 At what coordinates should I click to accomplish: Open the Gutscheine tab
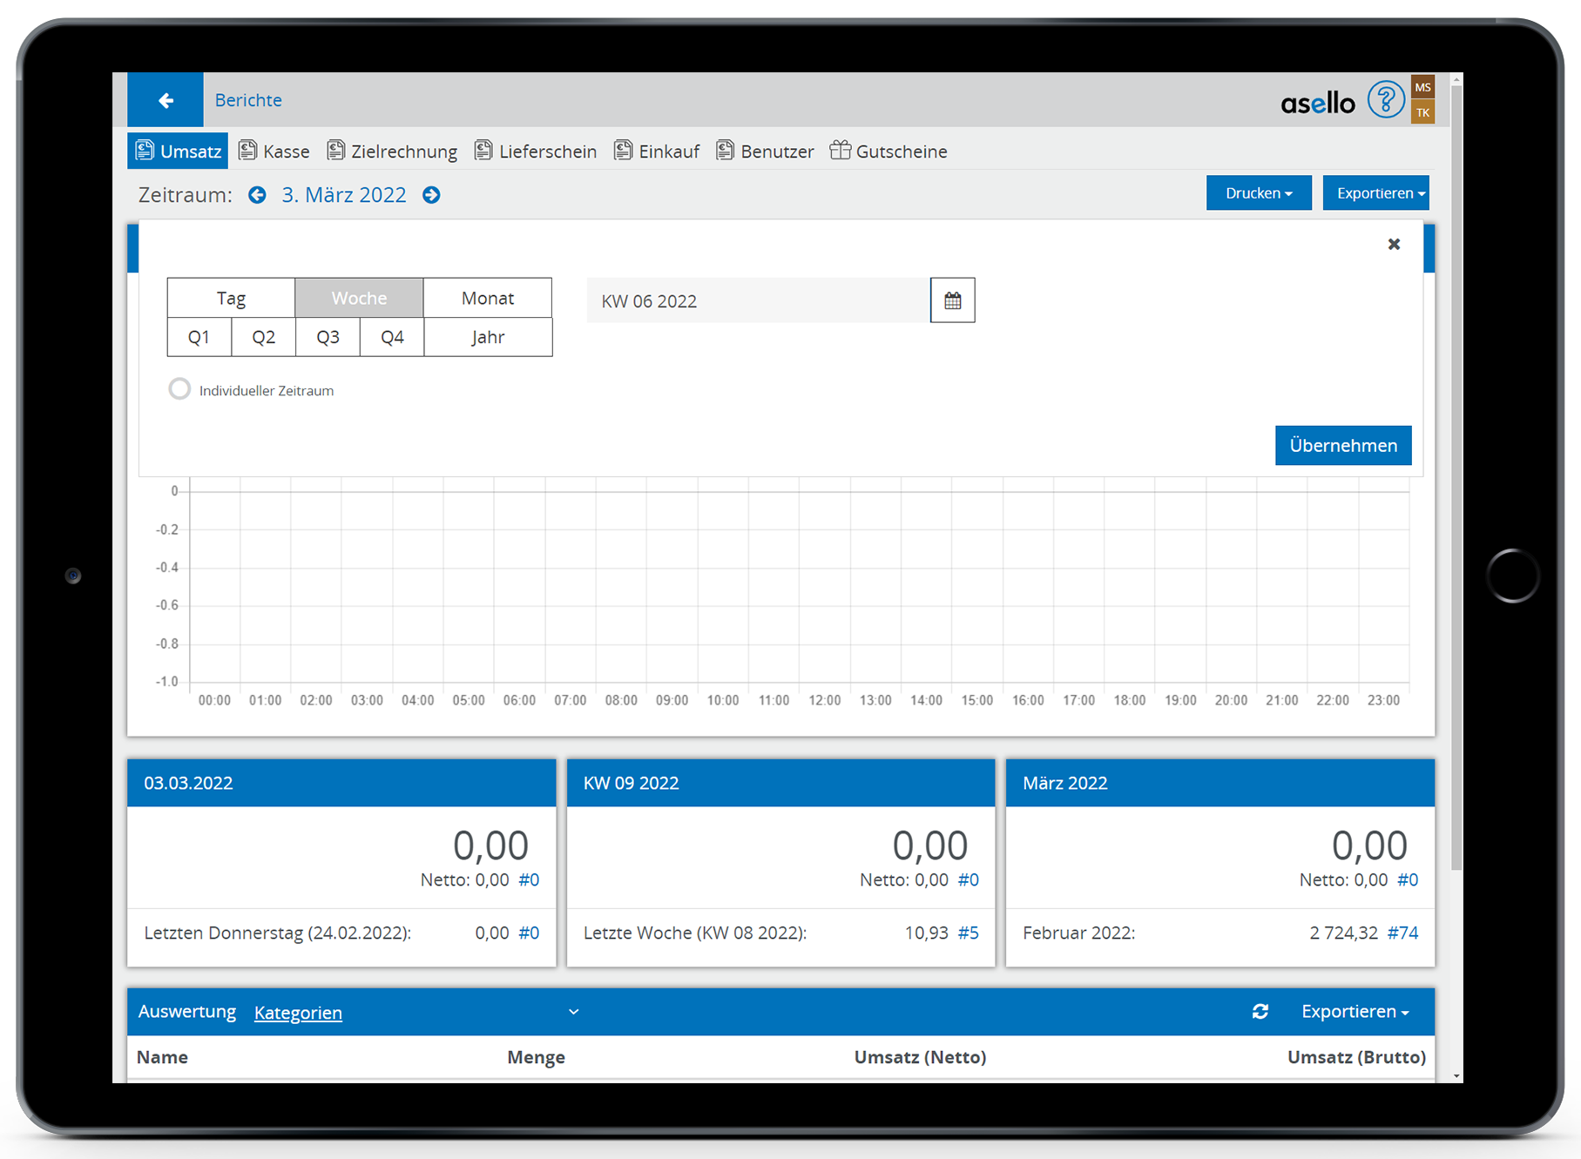[x=888, y=152]
